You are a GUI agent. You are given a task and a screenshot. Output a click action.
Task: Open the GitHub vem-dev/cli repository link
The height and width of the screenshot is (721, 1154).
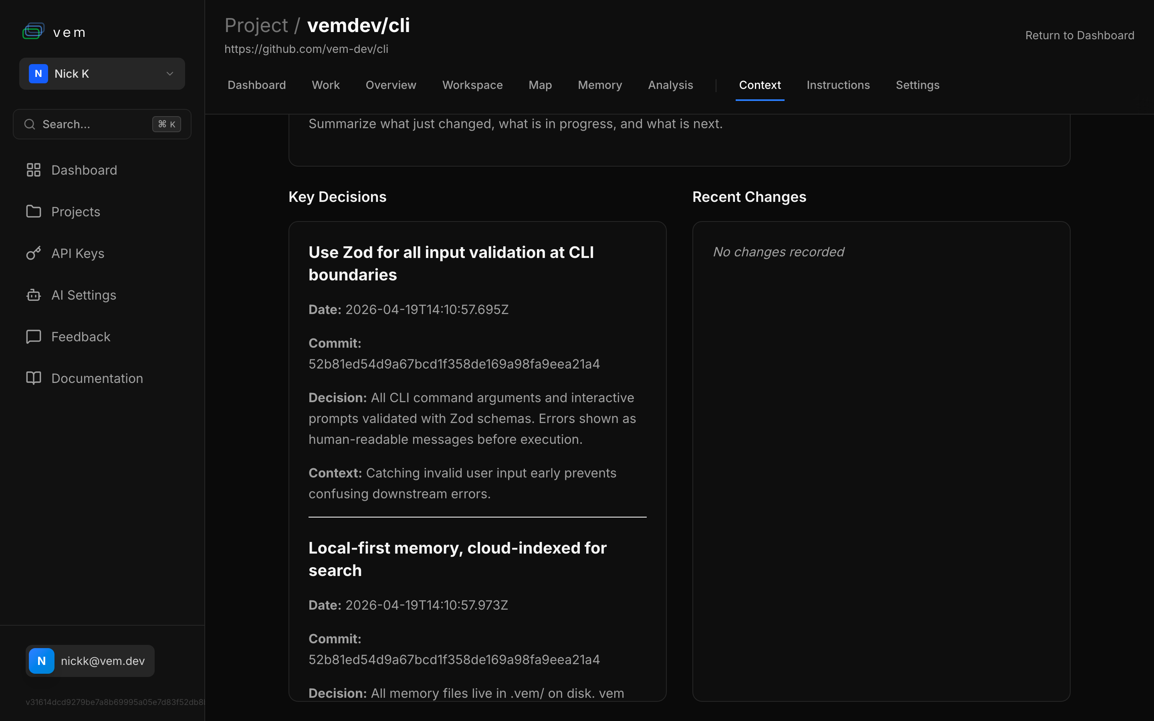click(306, 49)
